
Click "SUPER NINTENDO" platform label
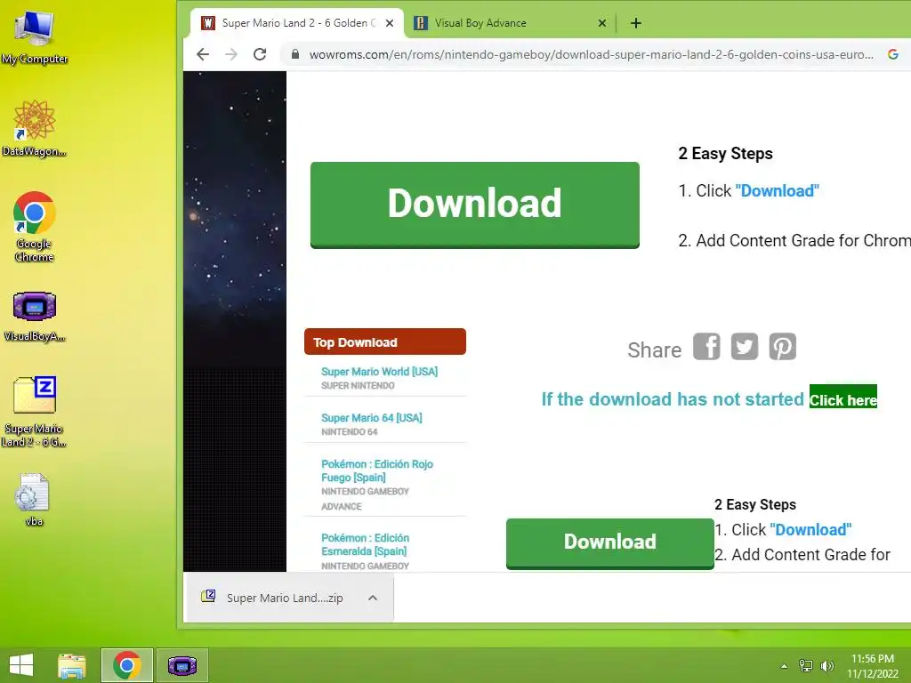[358, 386]
